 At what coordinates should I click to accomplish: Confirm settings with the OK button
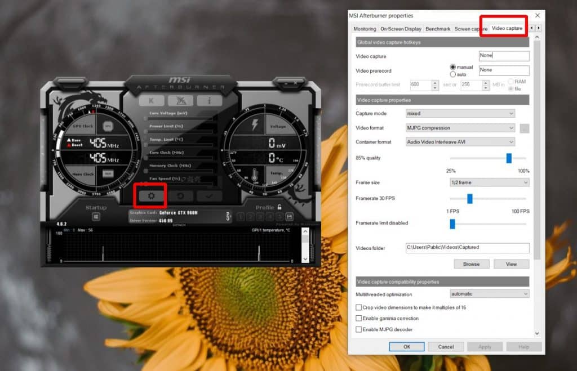coord(406,346)
